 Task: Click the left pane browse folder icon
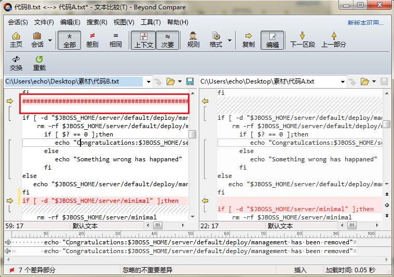pos(170,81)
